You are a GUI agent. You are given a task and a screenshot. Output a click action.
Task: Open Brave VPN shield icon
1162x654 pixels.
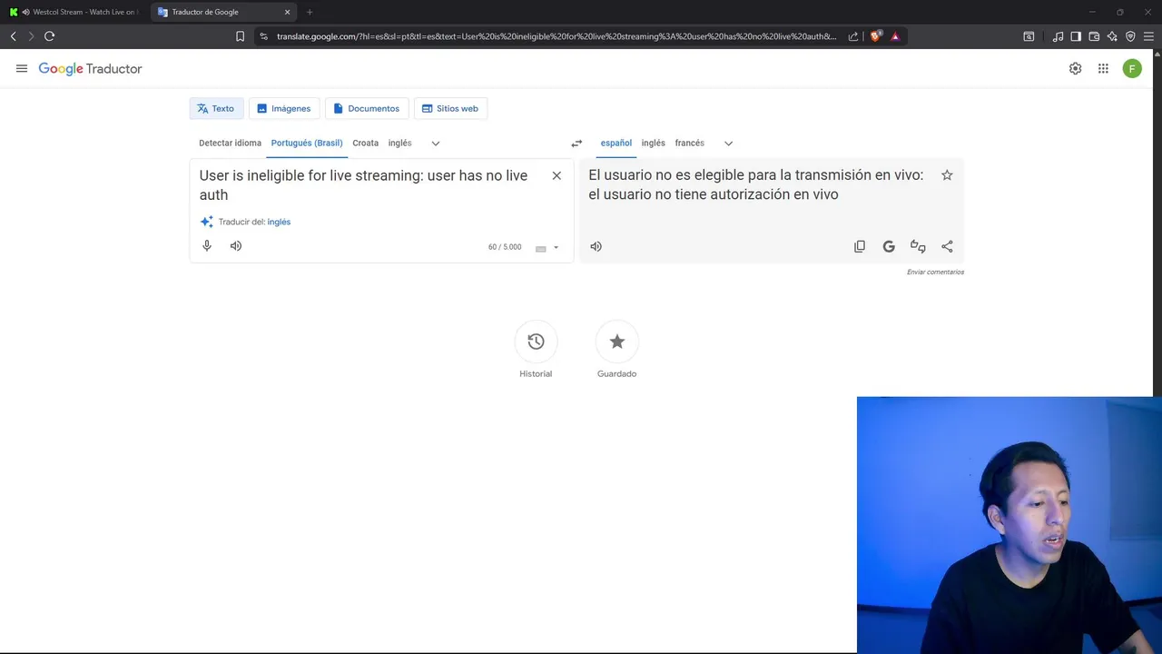[x=1130, y=36]
